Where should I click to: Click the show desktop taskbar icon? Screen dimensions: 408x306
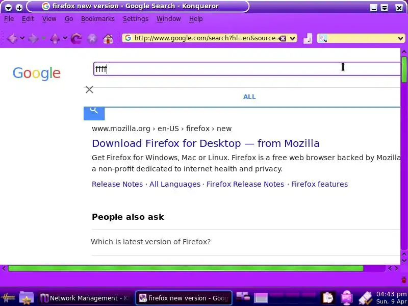point(243,297)
